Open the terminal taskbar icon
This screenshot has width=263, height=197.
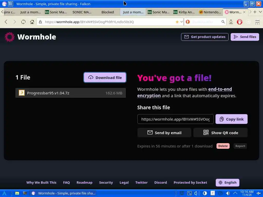tap(25, 193)
